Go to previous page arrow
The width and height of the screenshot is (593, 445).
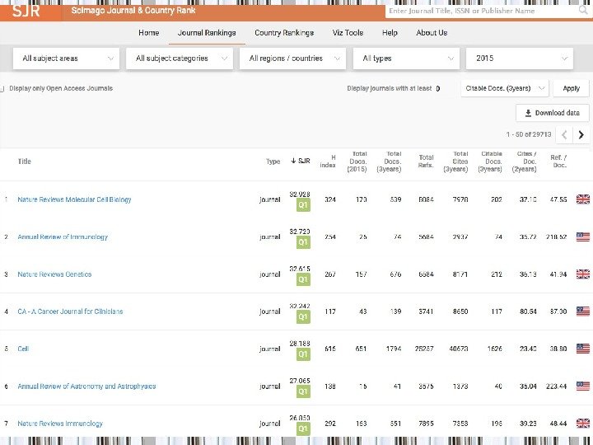[x=564, y=134]
